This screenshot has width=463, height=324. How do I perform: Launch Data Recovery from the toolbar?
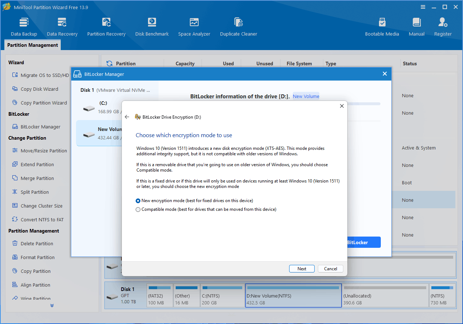tap(62, 27)
